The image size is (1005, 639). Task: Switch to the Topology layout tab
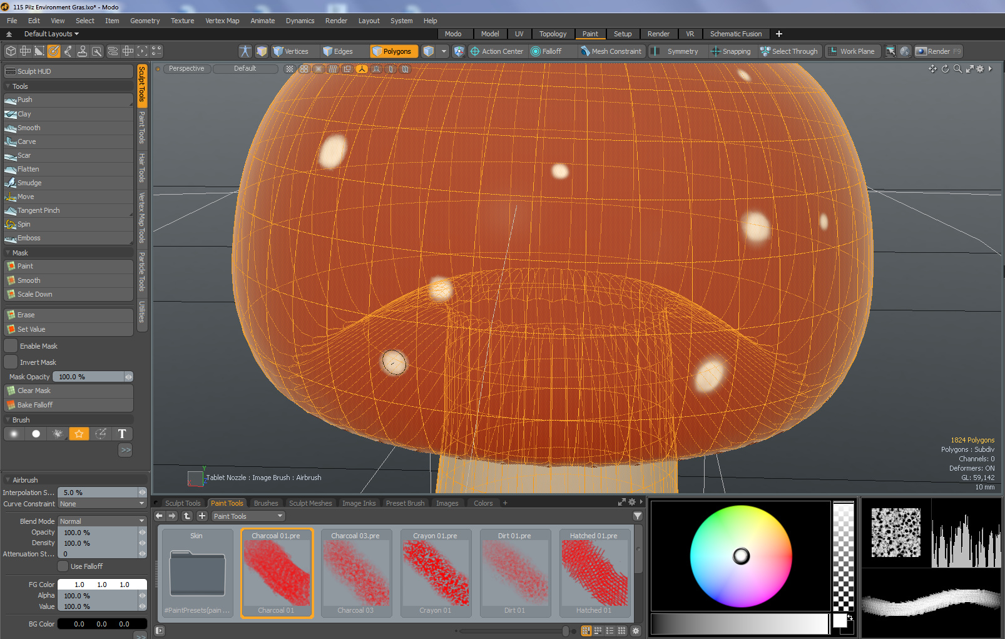tap(553, 34)
